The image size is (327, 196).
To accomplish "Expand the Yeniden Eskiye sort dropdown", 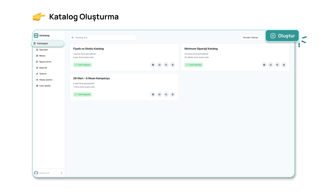I will click(x=253, y=37).
